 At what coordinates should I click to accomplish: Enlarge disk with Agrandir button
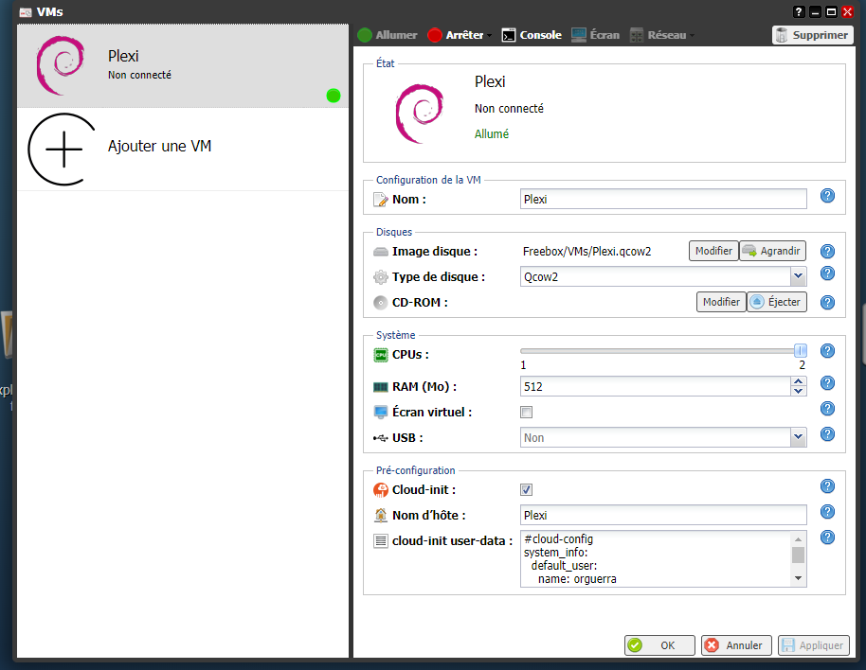pyautogui.click(x=772, y=251)
